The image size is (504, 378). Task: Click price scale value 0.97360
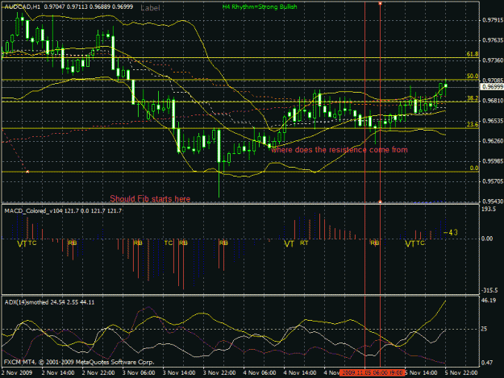pyautogui.click(x=493, y=60)
